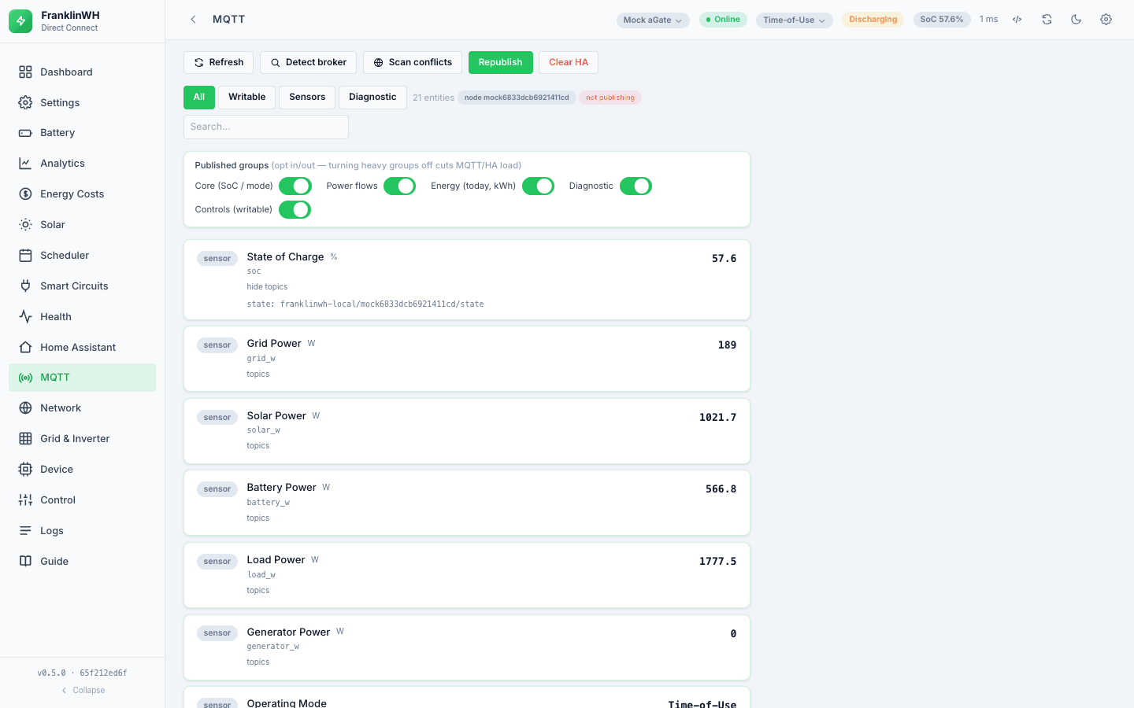Switch to dark mode with moon icon
Viewport: 1134px width, 708px height.
(1077, 20)
